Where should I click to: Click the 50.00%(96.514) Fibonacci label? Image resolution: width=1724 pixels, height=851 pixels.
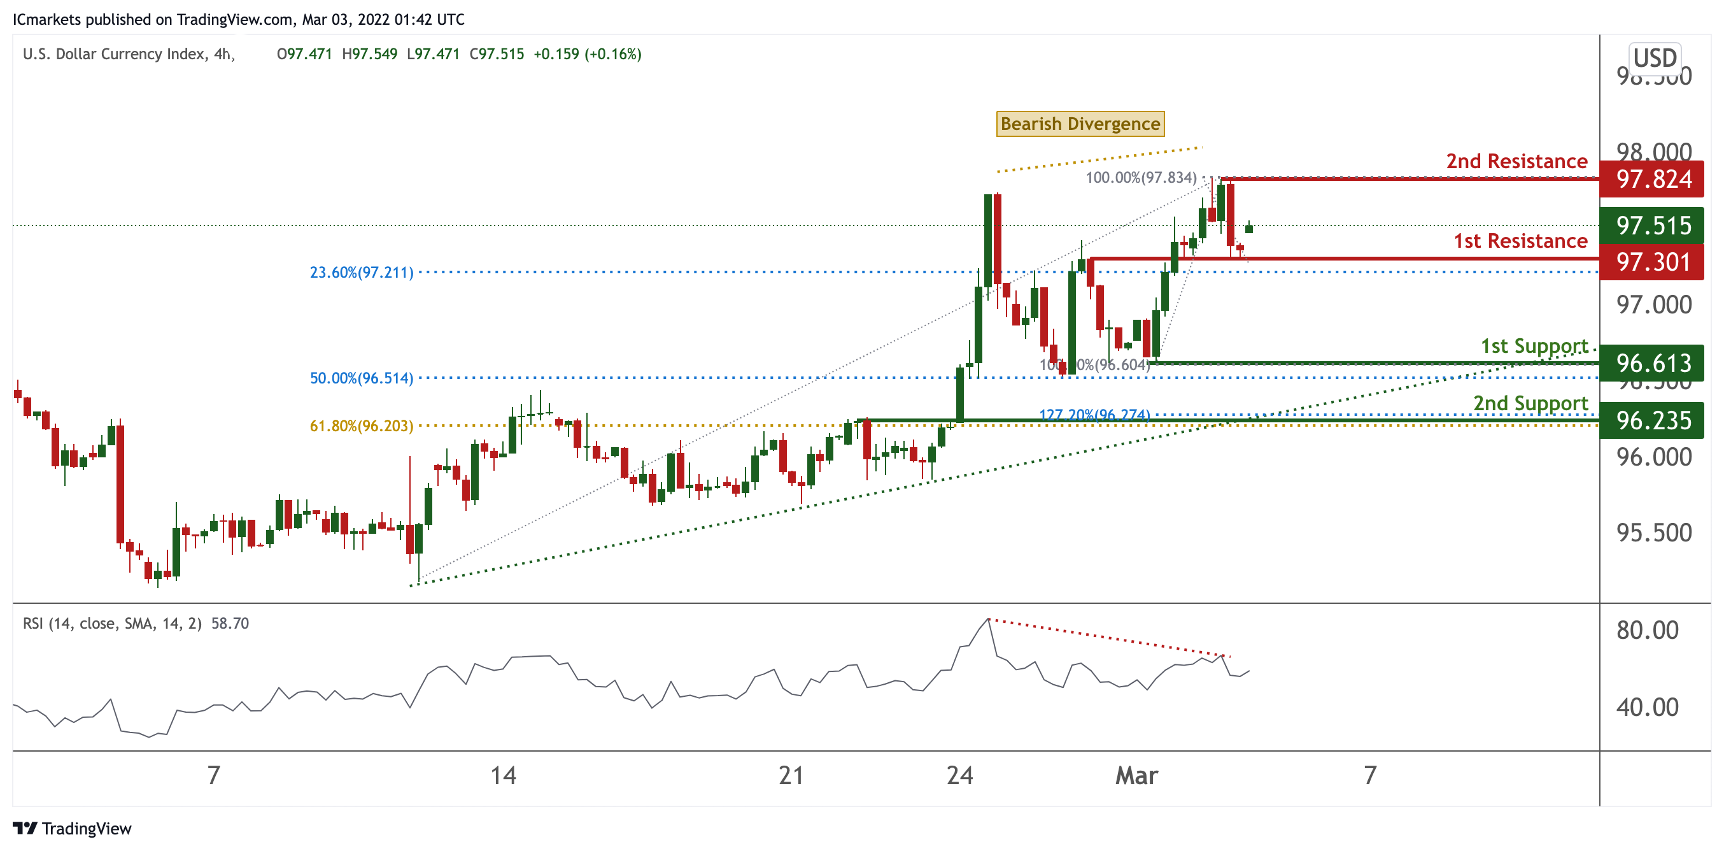[x=362, y=378]
